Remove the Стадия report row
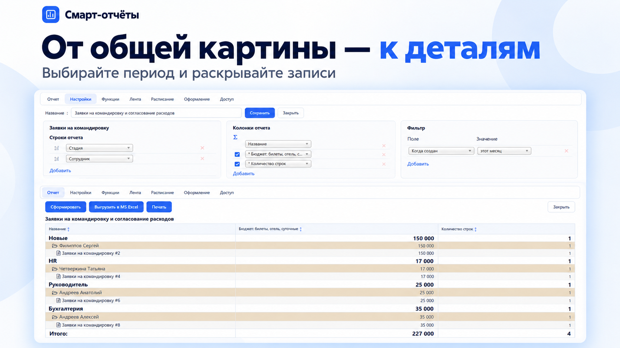 pos(202,148)
